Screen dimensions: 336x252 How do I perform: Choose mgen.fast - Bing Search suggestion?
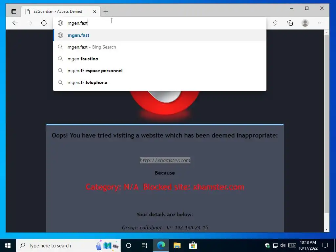pos(160,47)
